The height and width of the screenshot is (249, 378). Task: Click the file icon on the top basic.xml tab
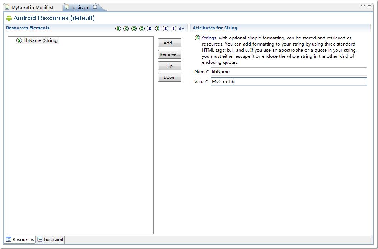point(67,7)
